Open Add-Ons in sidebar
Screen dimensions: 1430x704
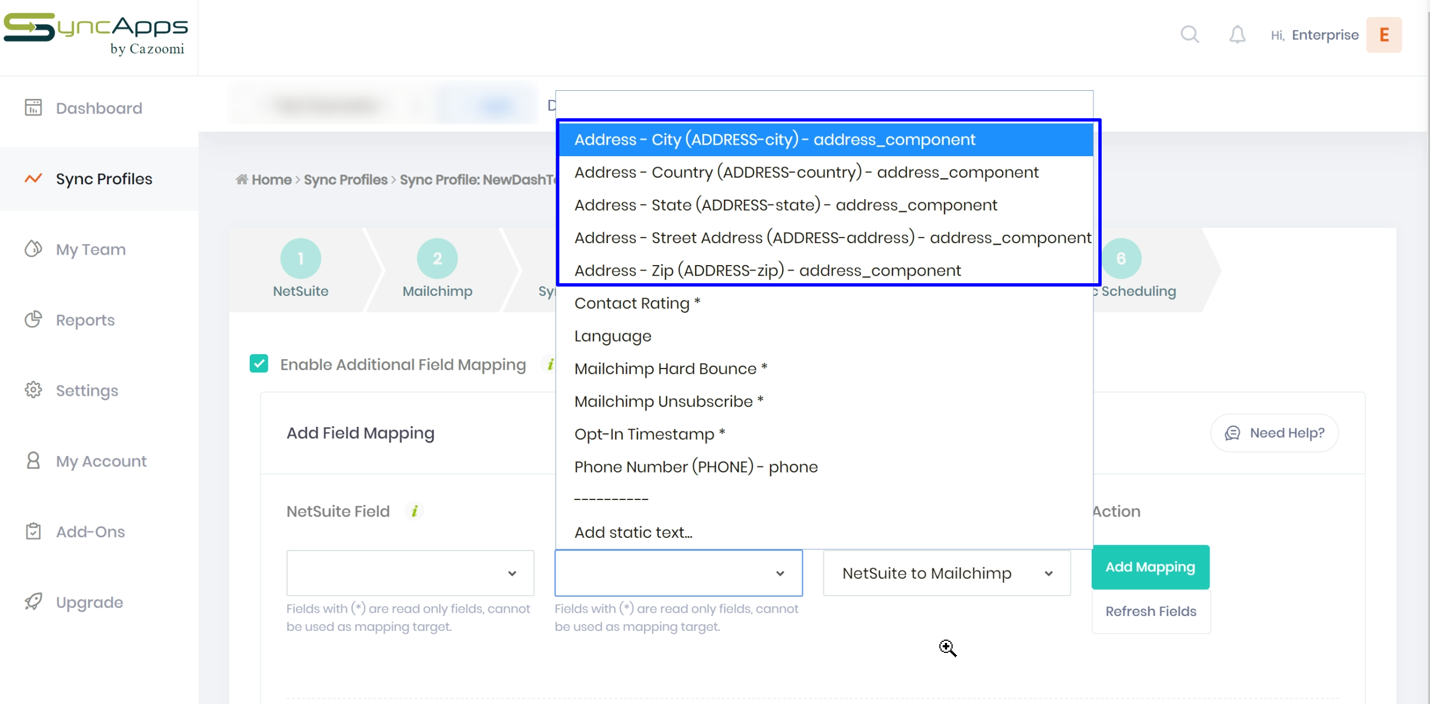(x=99, y=531)
